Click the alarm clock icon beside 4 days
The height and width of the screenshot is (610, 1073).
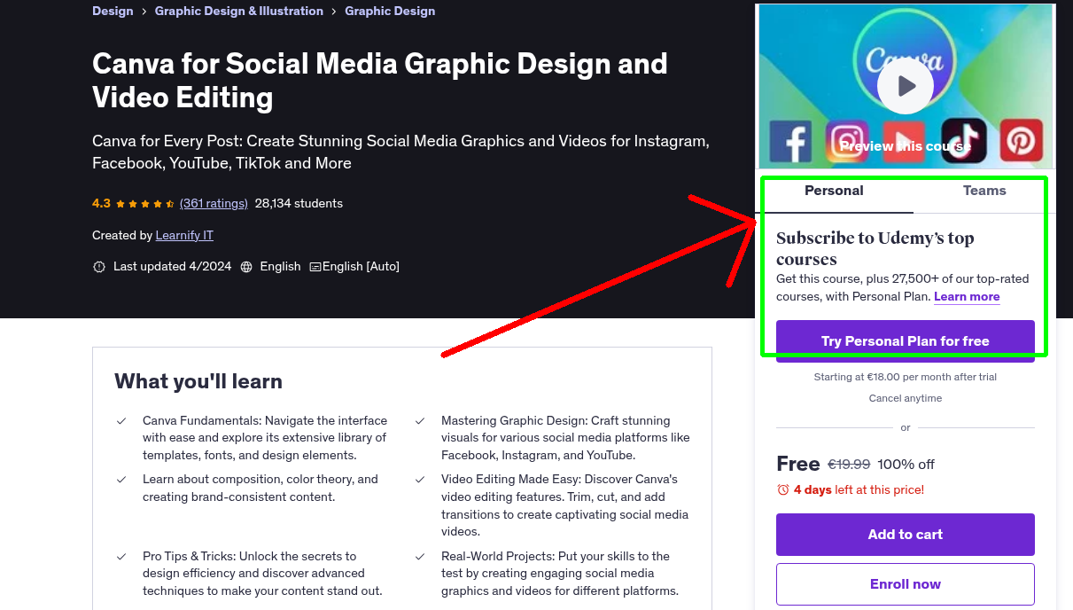pos(782,489)
